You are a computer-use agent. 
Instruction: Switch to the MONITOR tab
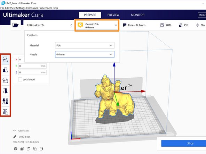(138, 15)
